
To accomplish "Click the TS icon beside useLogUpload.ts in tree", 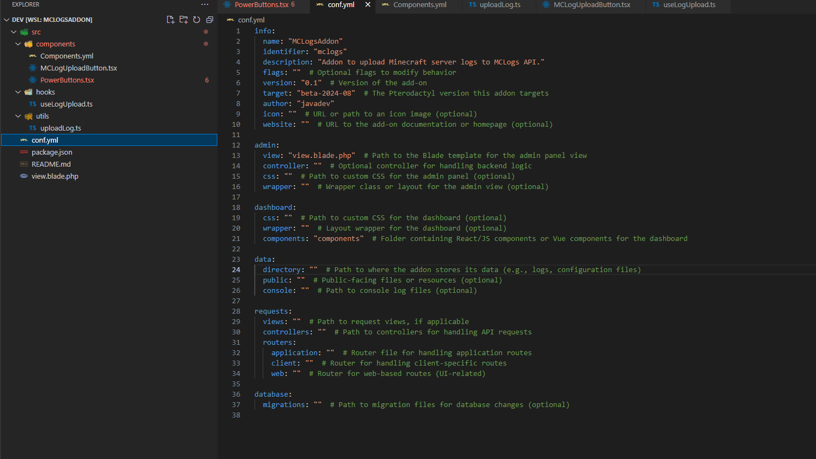I will coord(33,104).
